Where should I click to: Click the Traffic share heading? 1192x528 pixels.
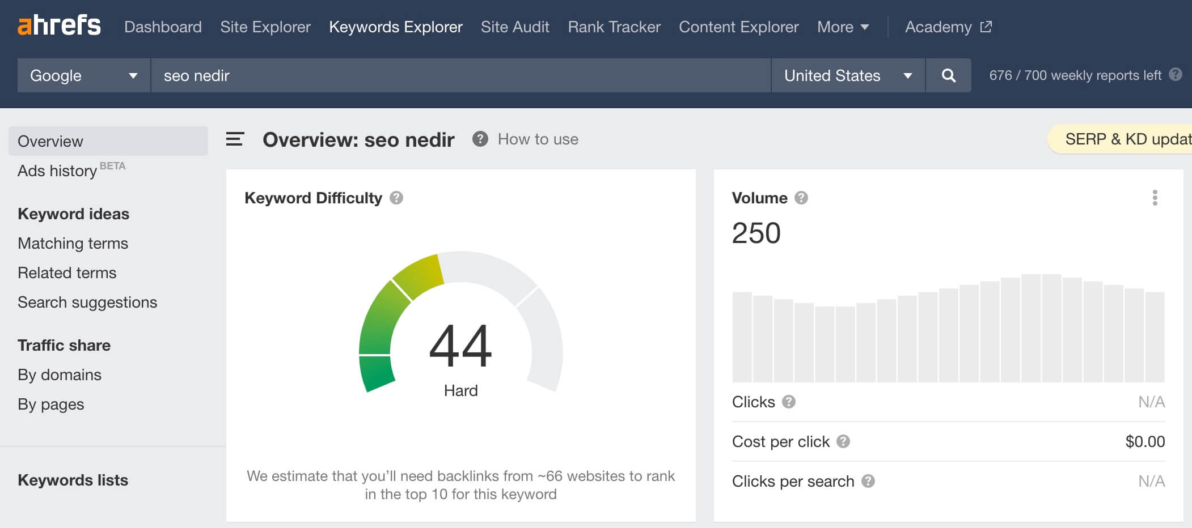tap(64, 345)
